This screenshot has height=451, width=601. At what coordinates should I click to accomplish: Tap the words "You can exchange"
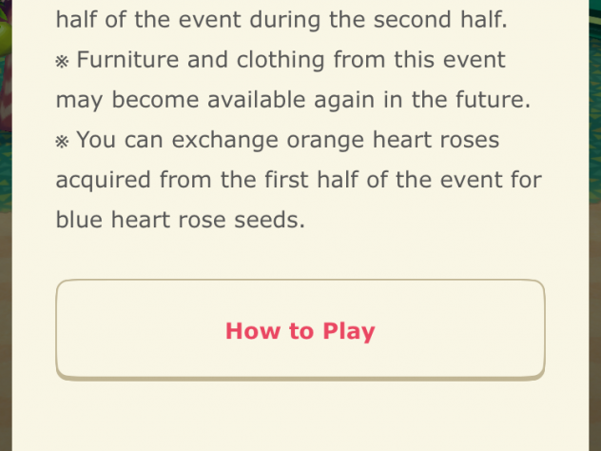pos(177,140)
